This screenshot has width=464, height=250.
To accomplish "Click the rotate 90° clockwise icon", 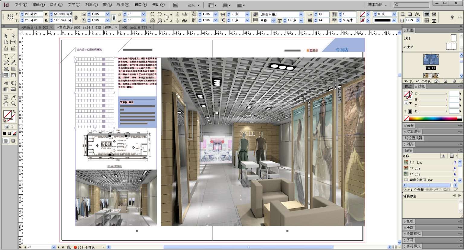I will pos(153,14).
